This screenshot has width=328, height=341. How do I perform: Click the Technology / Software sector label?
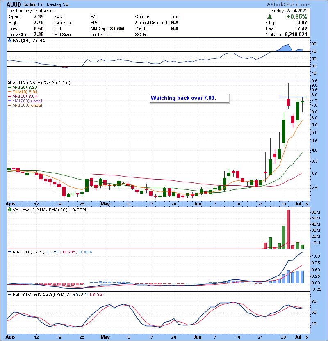(32, 11)
